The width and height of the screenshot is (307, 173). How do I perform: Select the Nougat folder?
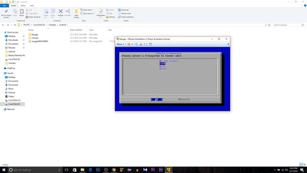coord(35,35)
